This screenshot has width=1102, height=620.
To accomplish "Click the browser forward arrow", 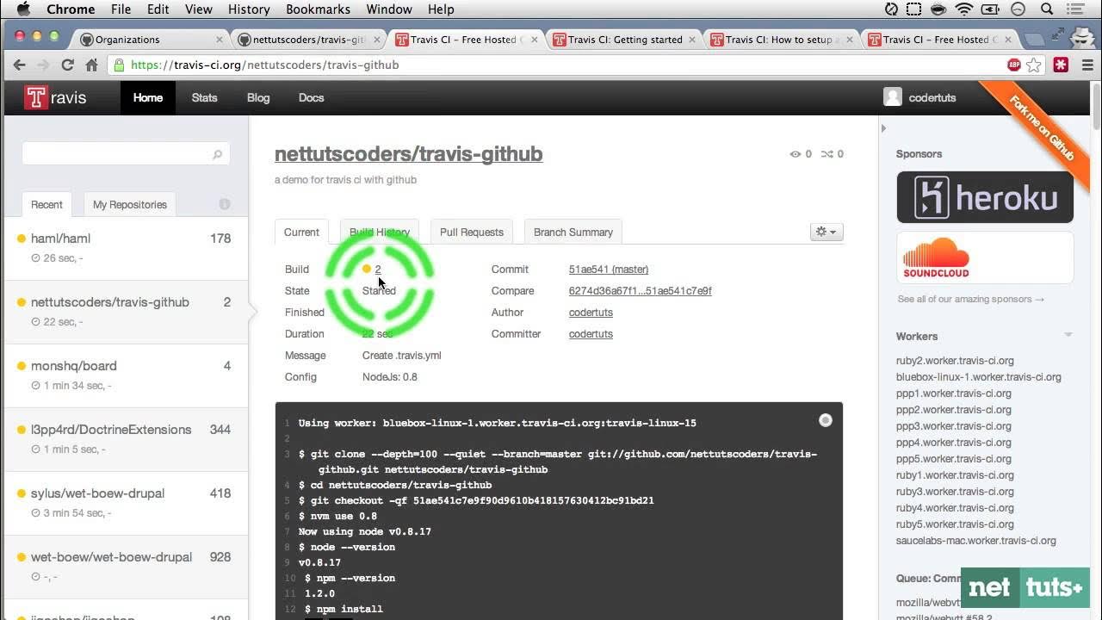I will 43,65.
